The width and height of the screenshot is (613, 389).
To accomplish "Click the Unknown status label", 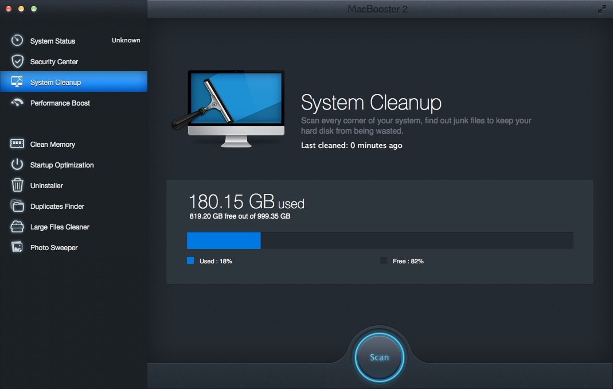I will pyautogui.click(x=126, y=40).
